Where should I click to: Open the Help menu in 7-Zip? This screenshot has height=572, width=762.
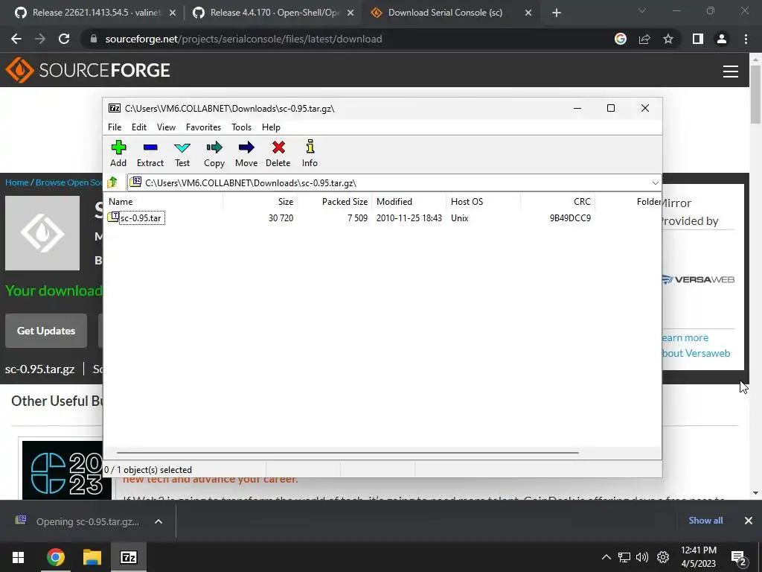pyautogui.click(x=271, y=127)
